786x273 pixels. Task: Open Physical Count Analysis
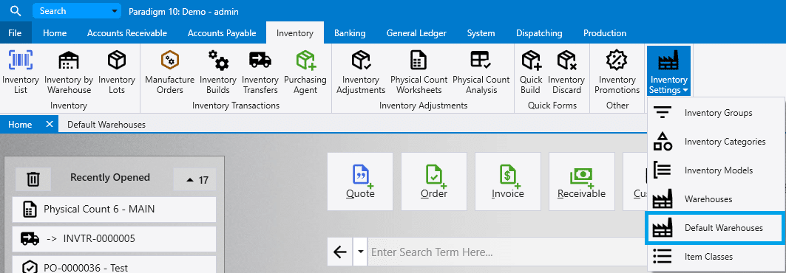tap(481, 72)
